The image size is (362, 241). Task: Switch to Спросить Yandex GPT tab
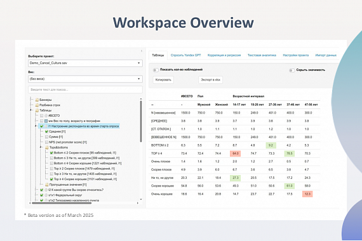[x=185, y=55]
